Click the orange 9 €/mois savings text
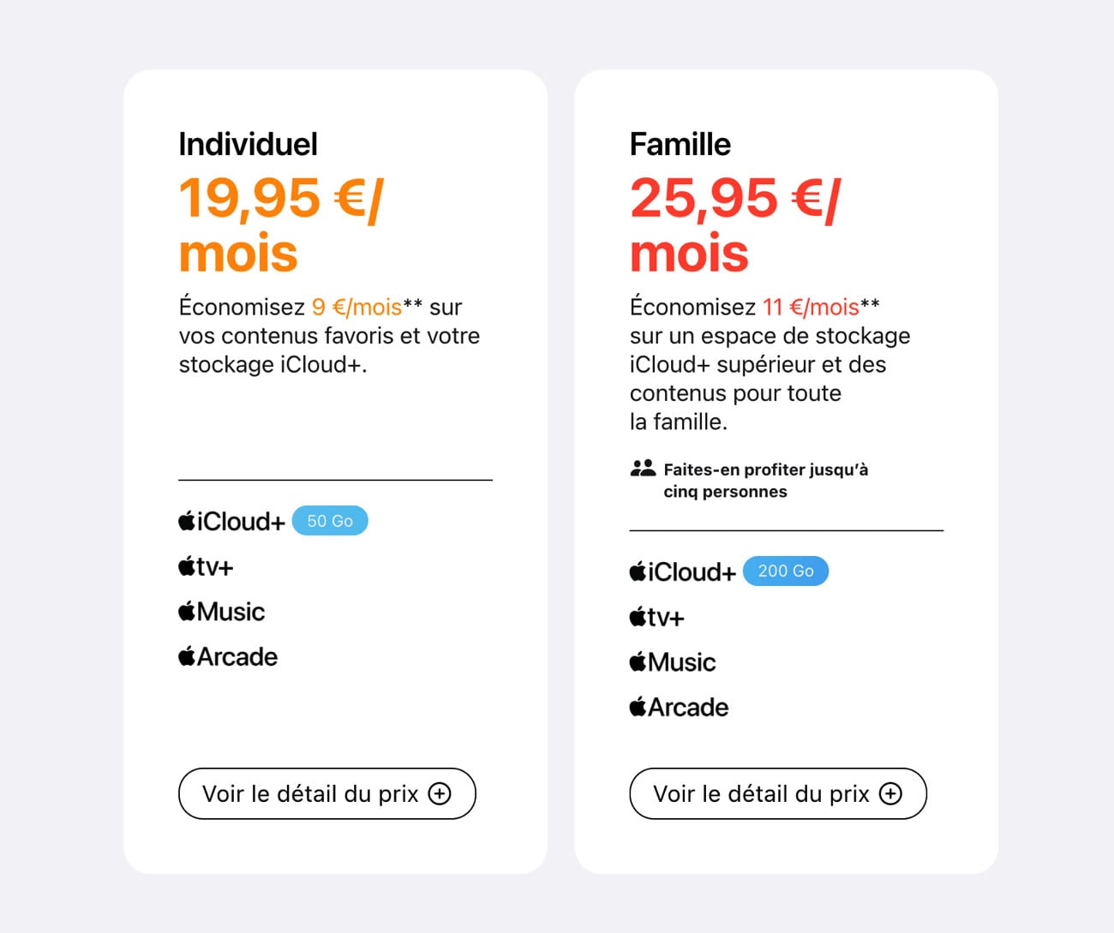 (x=356, y=307)
